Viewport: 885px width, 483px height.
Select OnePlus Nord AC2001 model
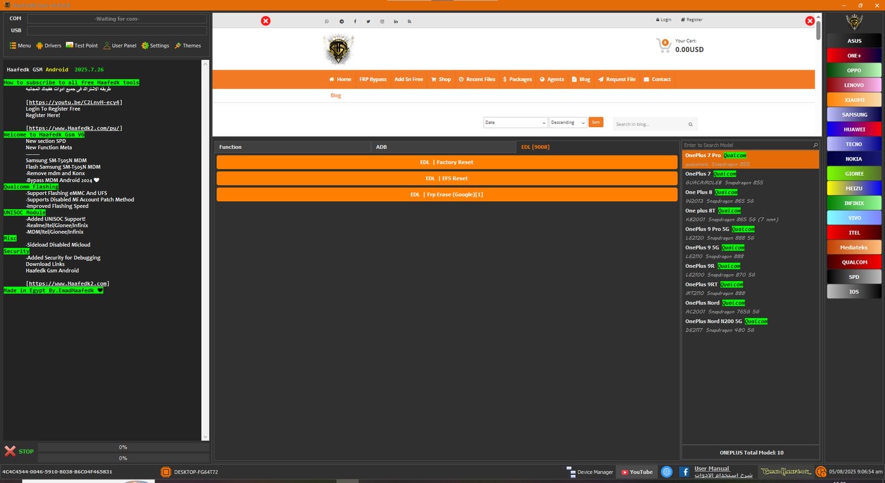(751, 307)
